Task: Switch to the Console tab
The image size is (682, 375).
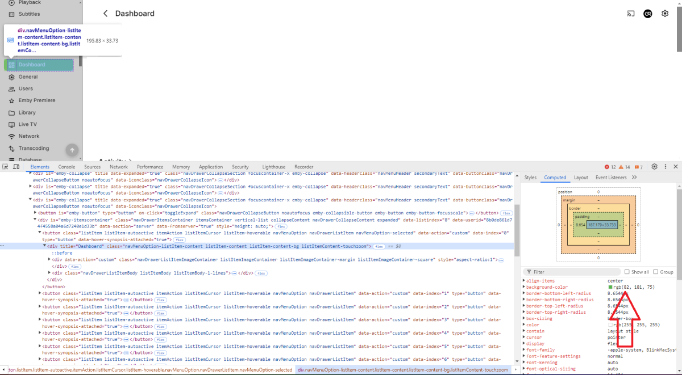Action: (x=66, y=167)
